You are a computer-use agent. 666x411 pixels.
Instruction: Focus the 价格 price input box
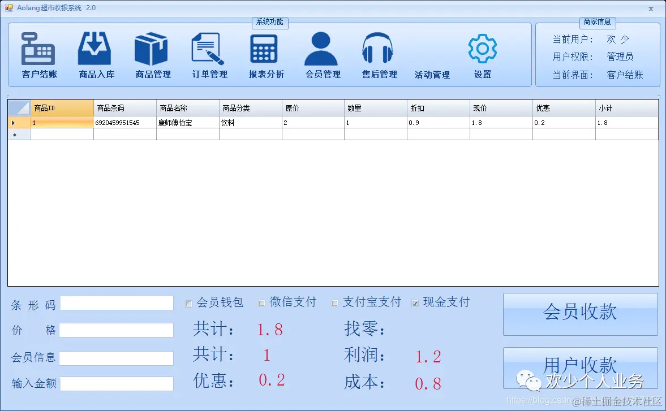116,330
